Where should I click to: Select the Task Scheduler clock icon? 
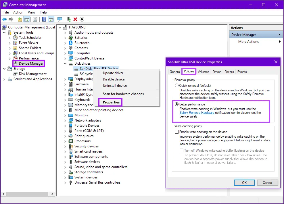coord(15,38)
